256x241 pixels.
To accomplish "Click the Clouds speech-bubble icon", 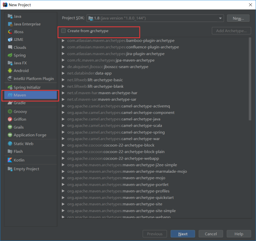I will 10,47.
